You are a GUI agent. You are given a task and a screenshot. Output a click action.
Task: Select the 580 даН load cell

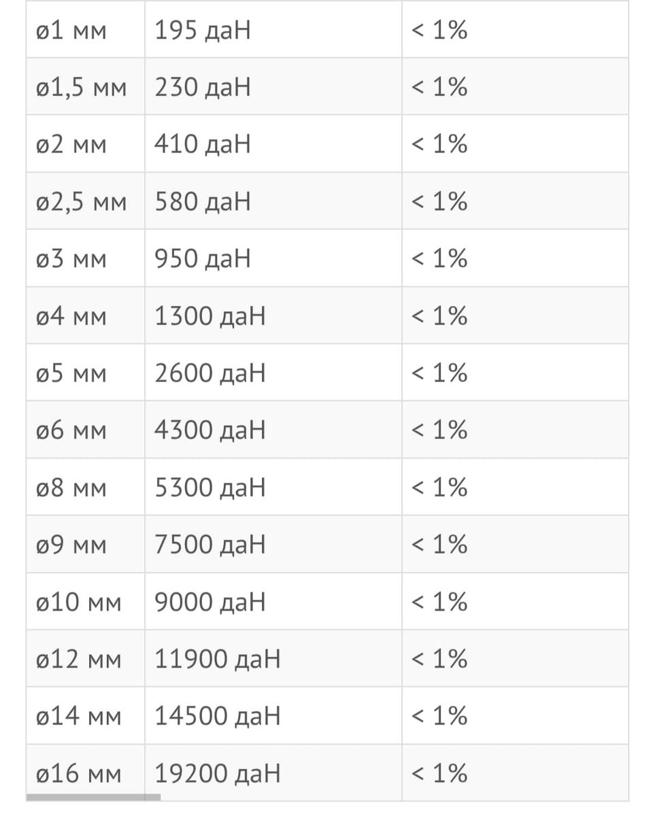tap(203, 202)
